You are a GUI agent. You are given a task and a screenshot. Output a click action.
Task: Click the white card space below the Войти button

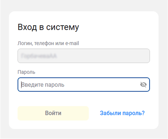coord(53,125)
